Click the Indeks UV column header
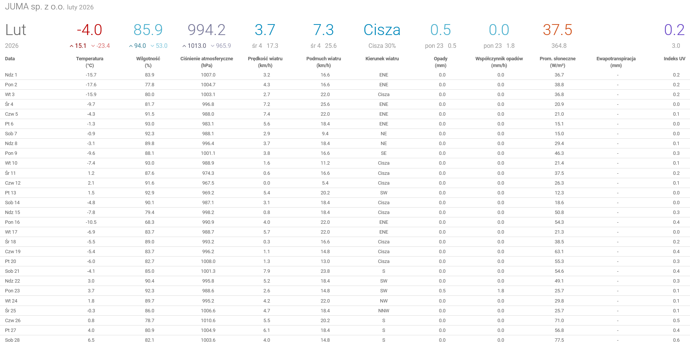This screenshot has height=347, width=690. (x=674, y=59)
